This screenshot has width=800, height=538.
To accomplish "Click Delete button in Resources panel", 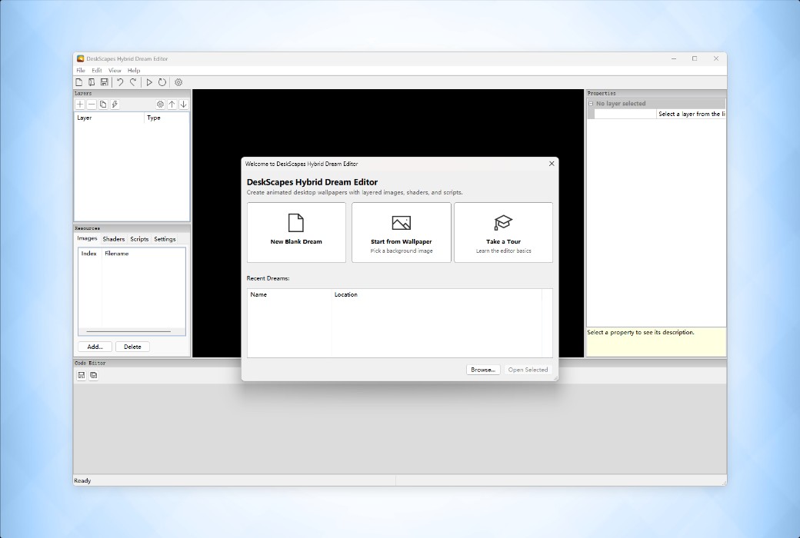I will tap(132, 347).
